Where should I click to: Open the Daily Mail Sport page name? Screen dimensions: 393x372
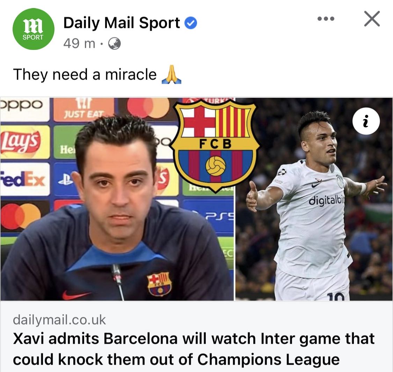122,23
